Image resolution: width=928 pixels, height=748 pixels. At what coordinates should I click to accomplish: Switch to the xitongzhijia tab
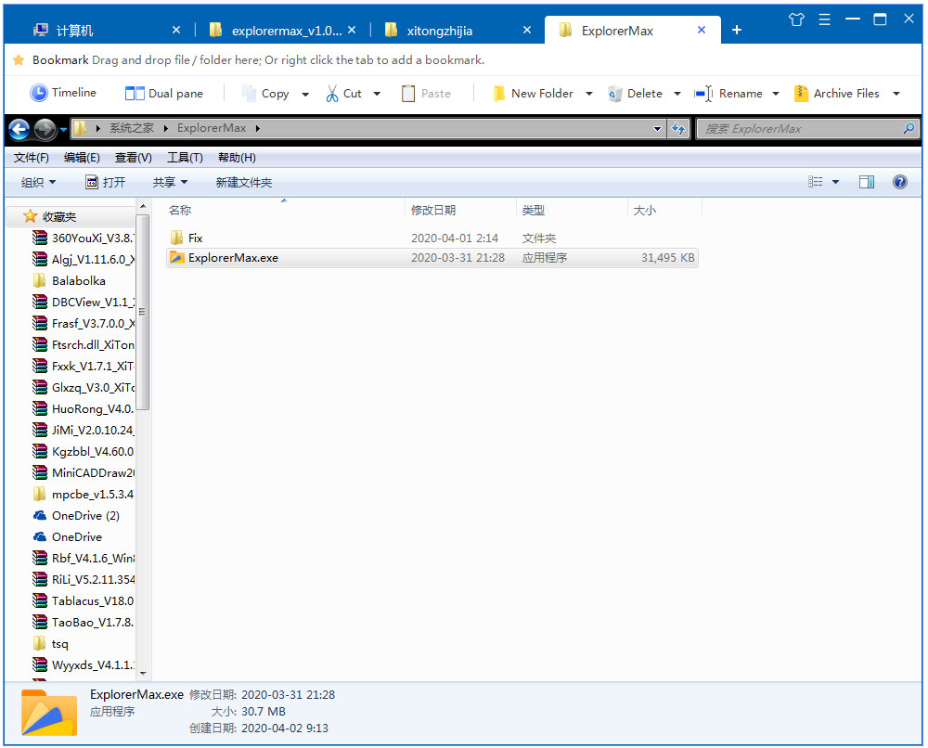point(442,29)
